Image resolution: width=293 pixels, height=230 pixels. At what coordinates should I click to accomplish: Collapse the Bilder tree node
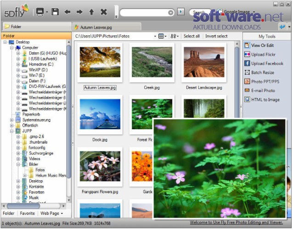point(18,165)
